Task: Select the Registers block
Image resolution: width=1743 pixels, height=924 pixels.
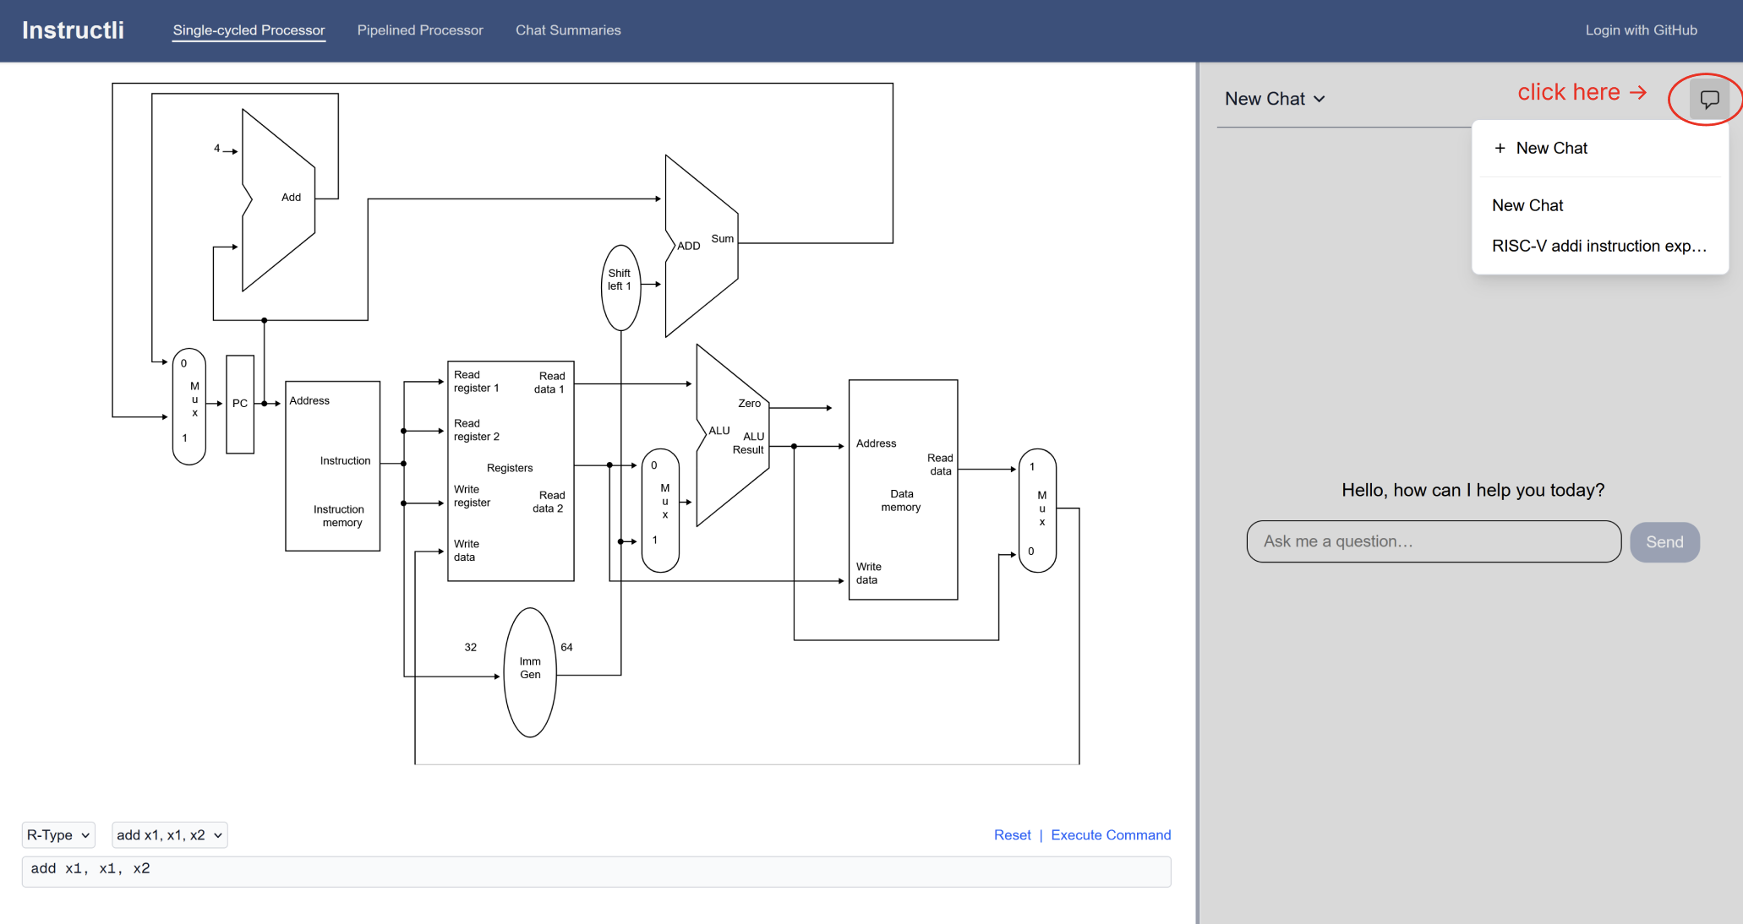Action: [511, 470]
